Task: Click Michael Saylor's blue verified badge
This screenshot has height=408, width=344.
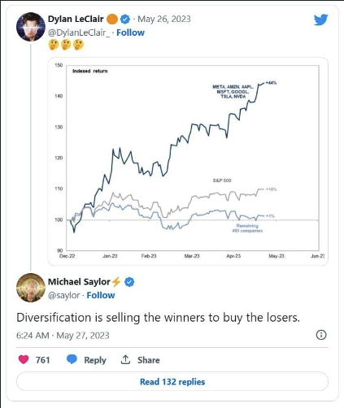Action: click(x=129, y=282)
